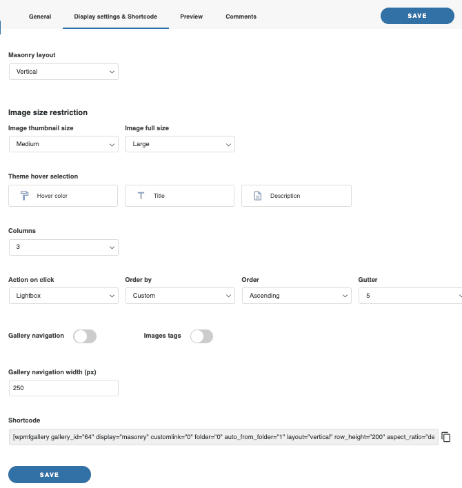Open the Masonry layout dropdown
This screenshot has width=462, height=488.
coord(63,72)
